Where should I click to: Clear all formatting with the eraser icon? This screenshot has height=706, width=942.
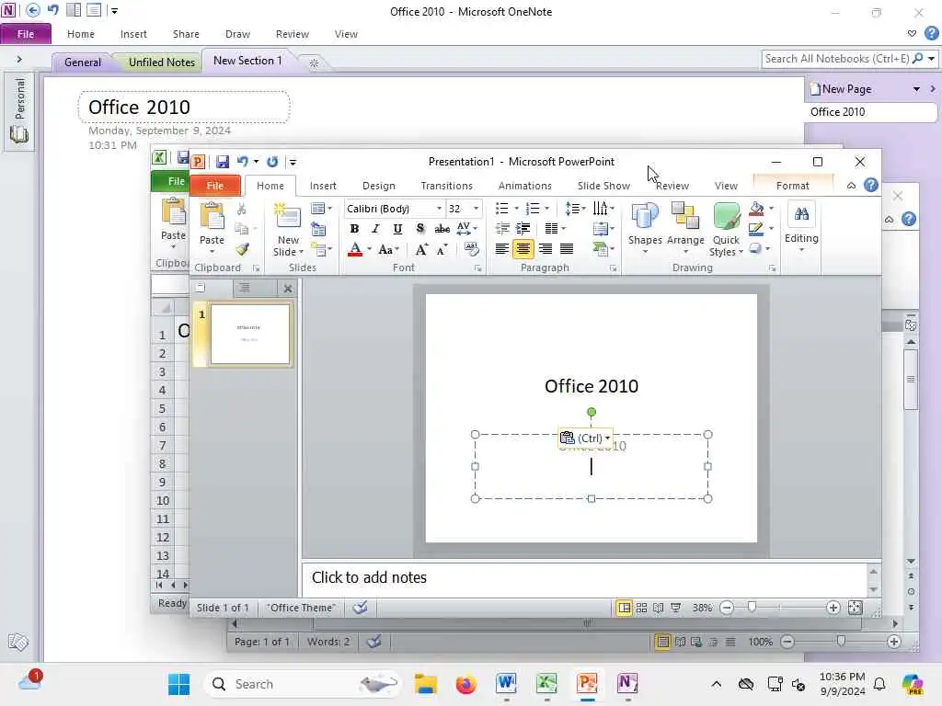[471, 249]
